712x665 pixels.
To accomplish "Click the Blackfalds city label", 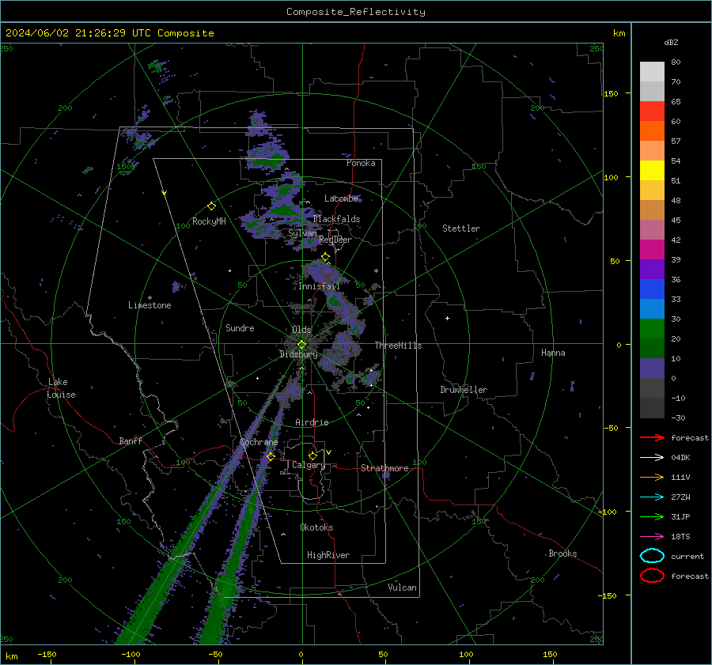I will click(x=336, y=219).
